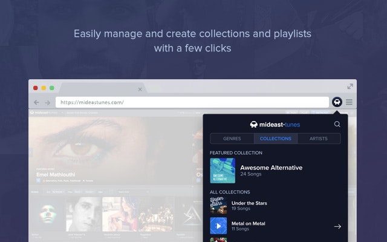
Task: Click the 'FEATURED COLLECTION' heading
Action: [x=236, y=153]
